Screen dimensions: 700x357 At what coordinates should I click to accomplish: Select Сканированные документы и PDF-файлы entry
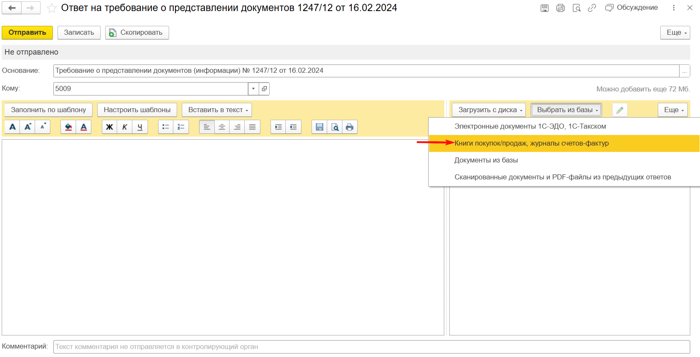click(x=564, y=177)
